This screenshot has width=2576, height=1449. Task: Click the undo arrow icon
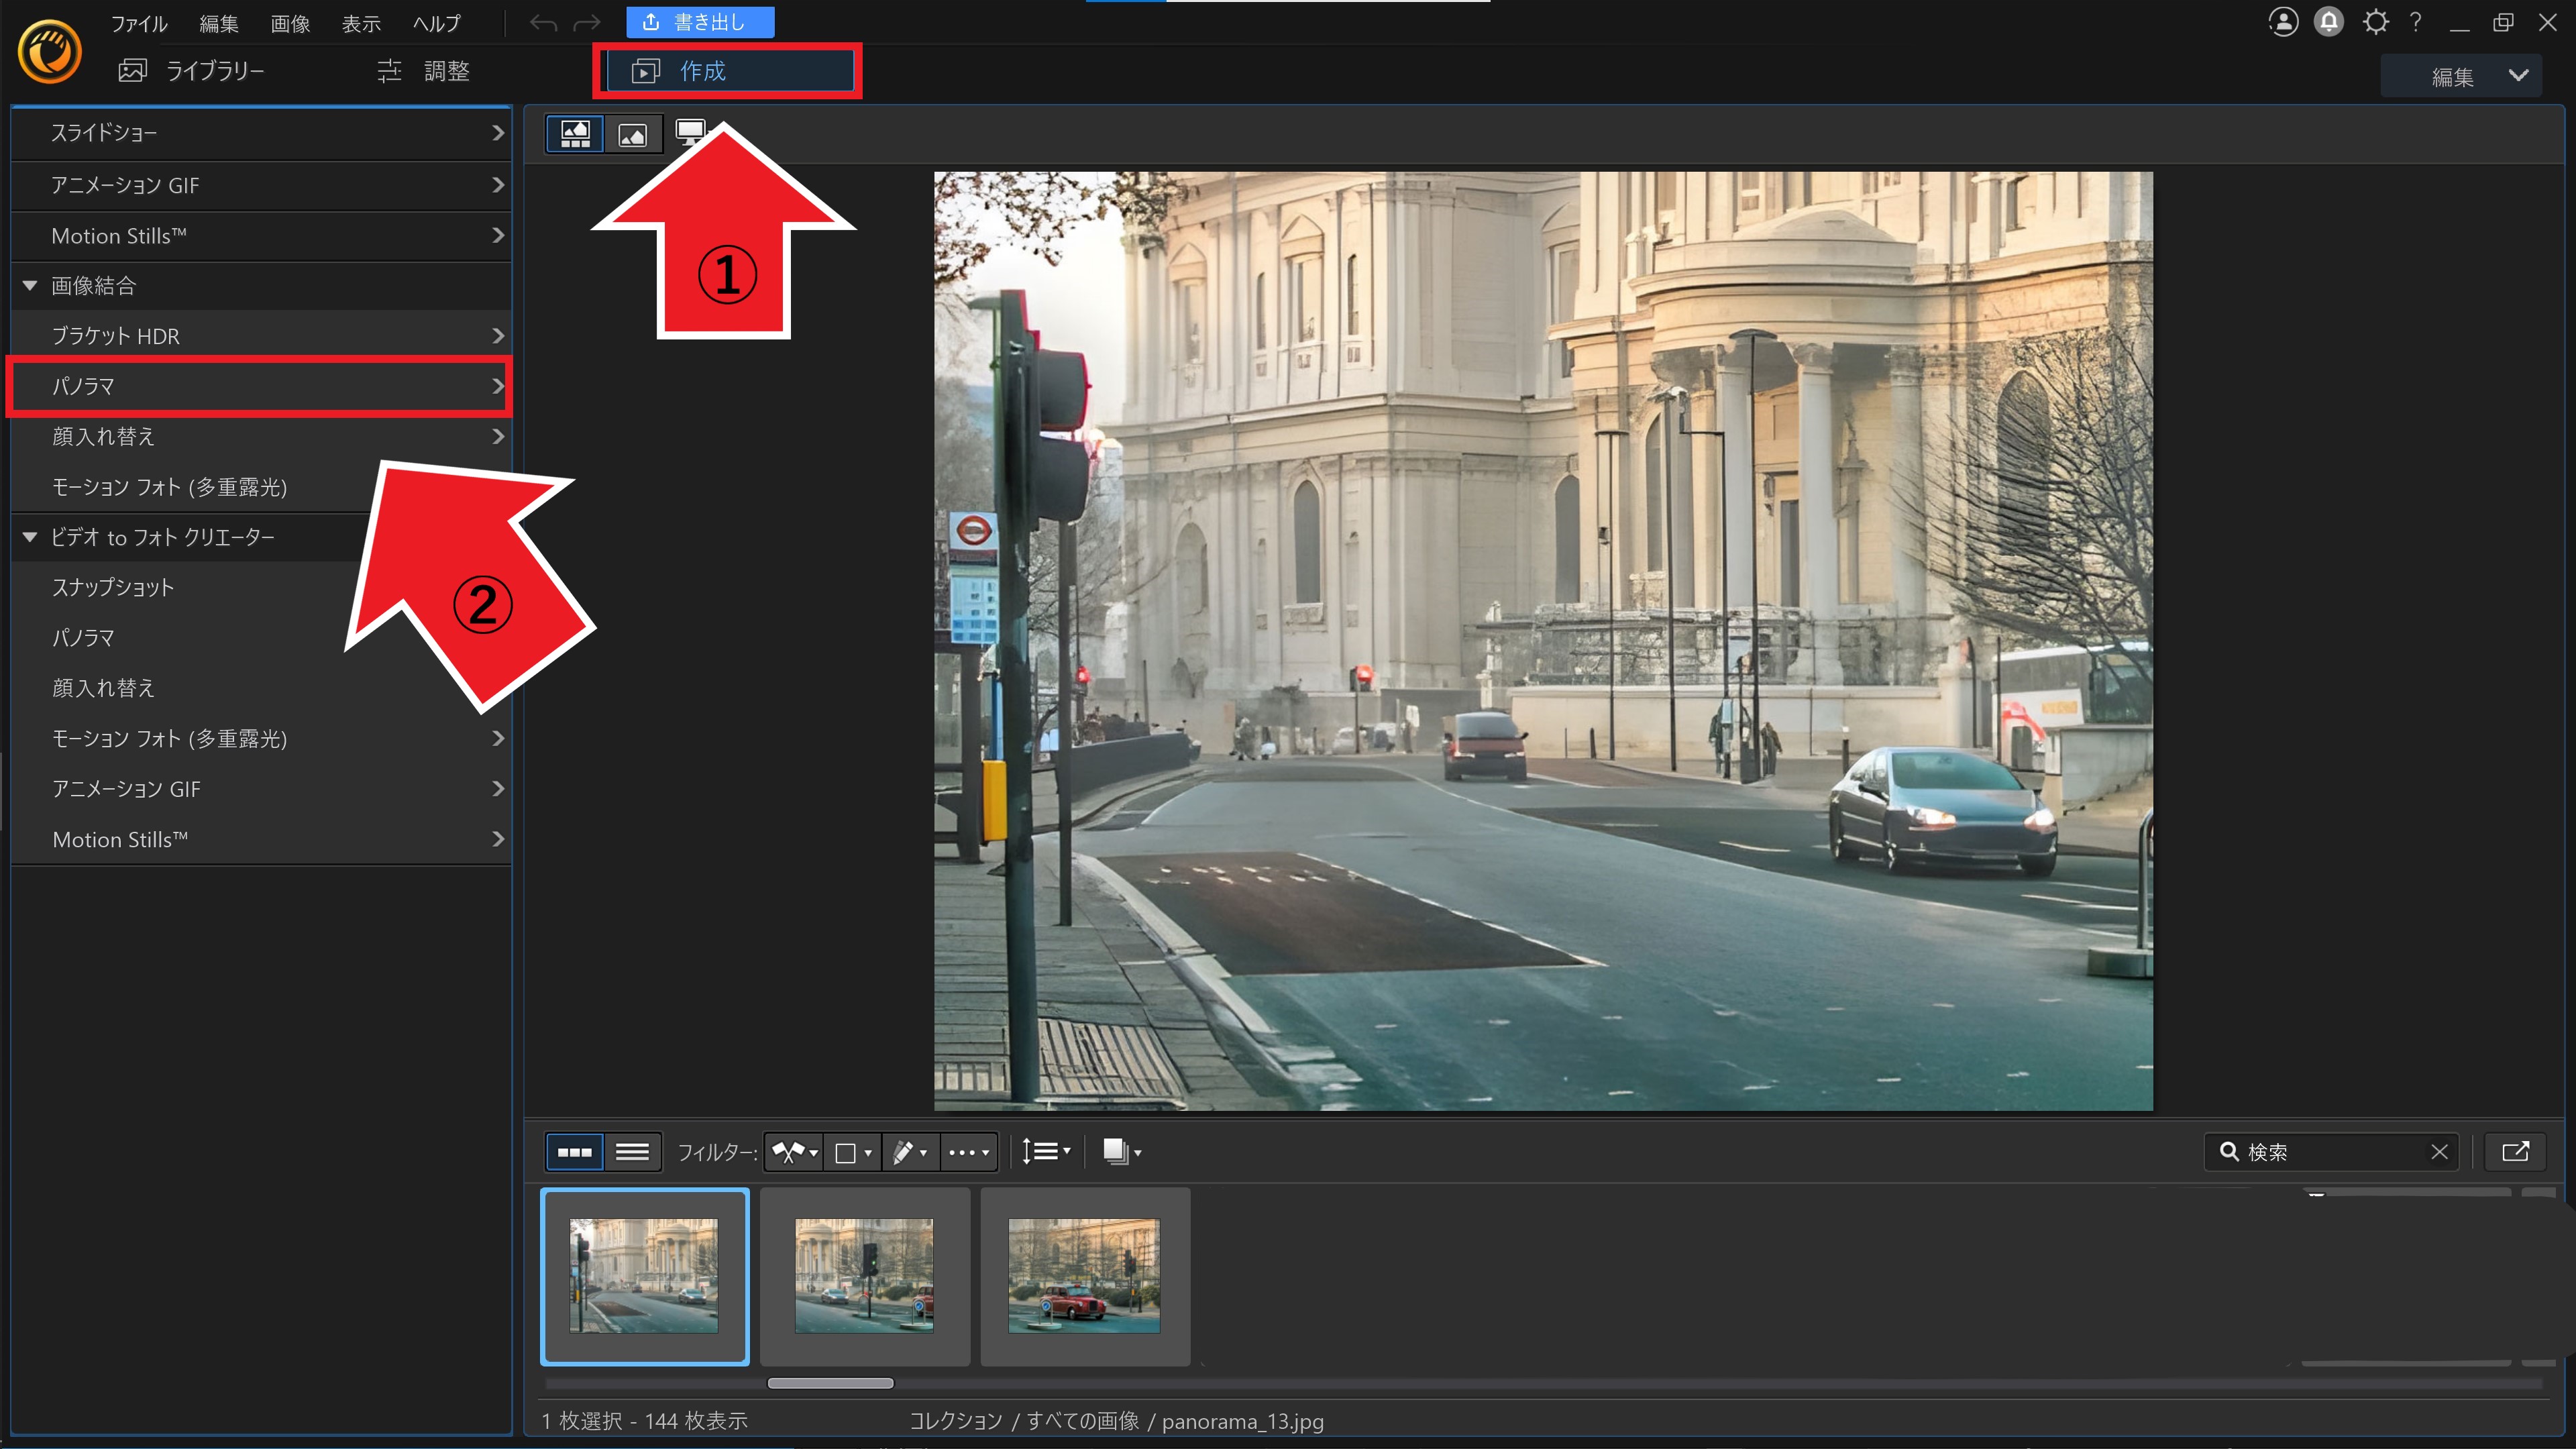[x=543, y=23]
